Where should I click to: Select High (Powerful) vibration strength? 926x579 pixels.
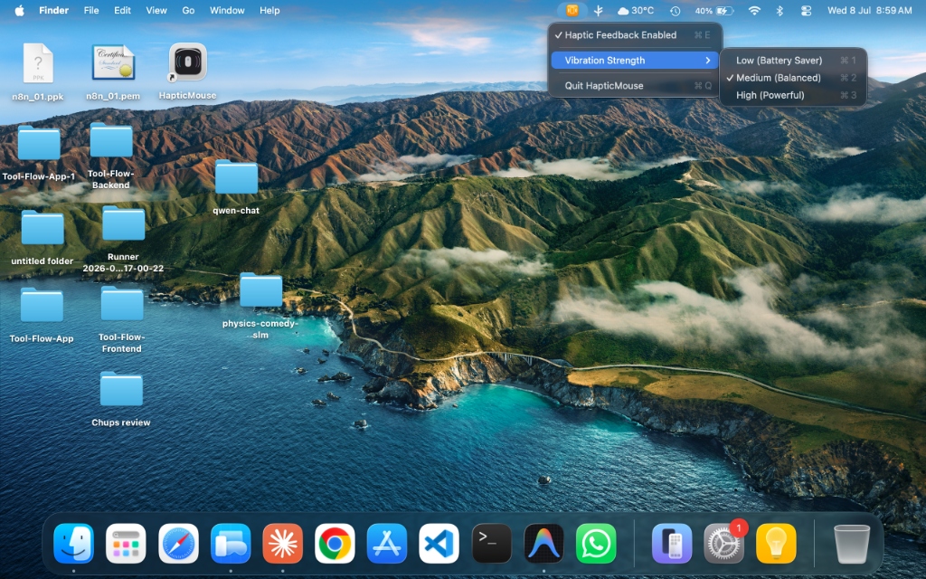pos(793,95)
